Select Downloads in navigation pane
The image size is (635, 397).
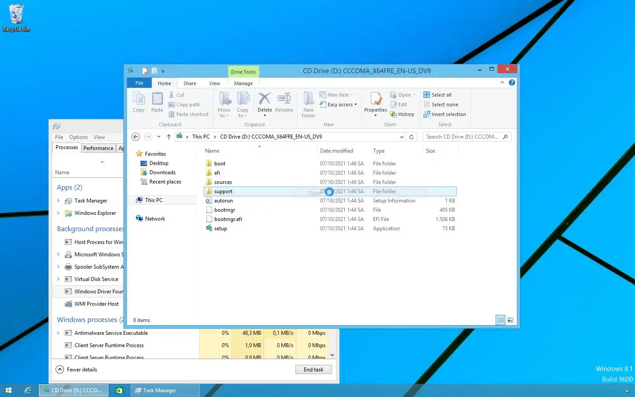click(158, 172)
